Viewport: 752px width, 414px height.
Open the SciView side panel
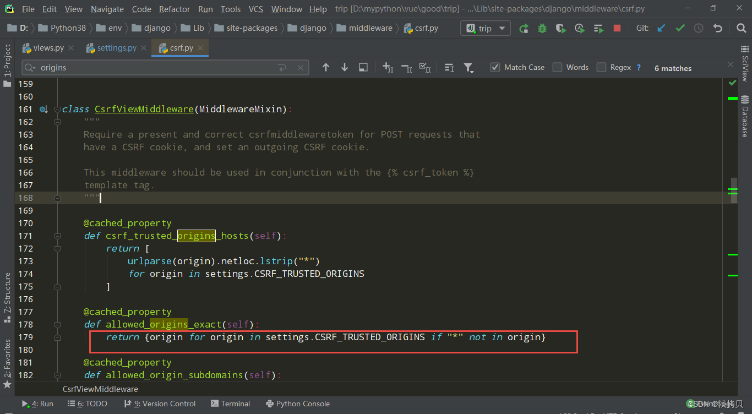point(745,64)
